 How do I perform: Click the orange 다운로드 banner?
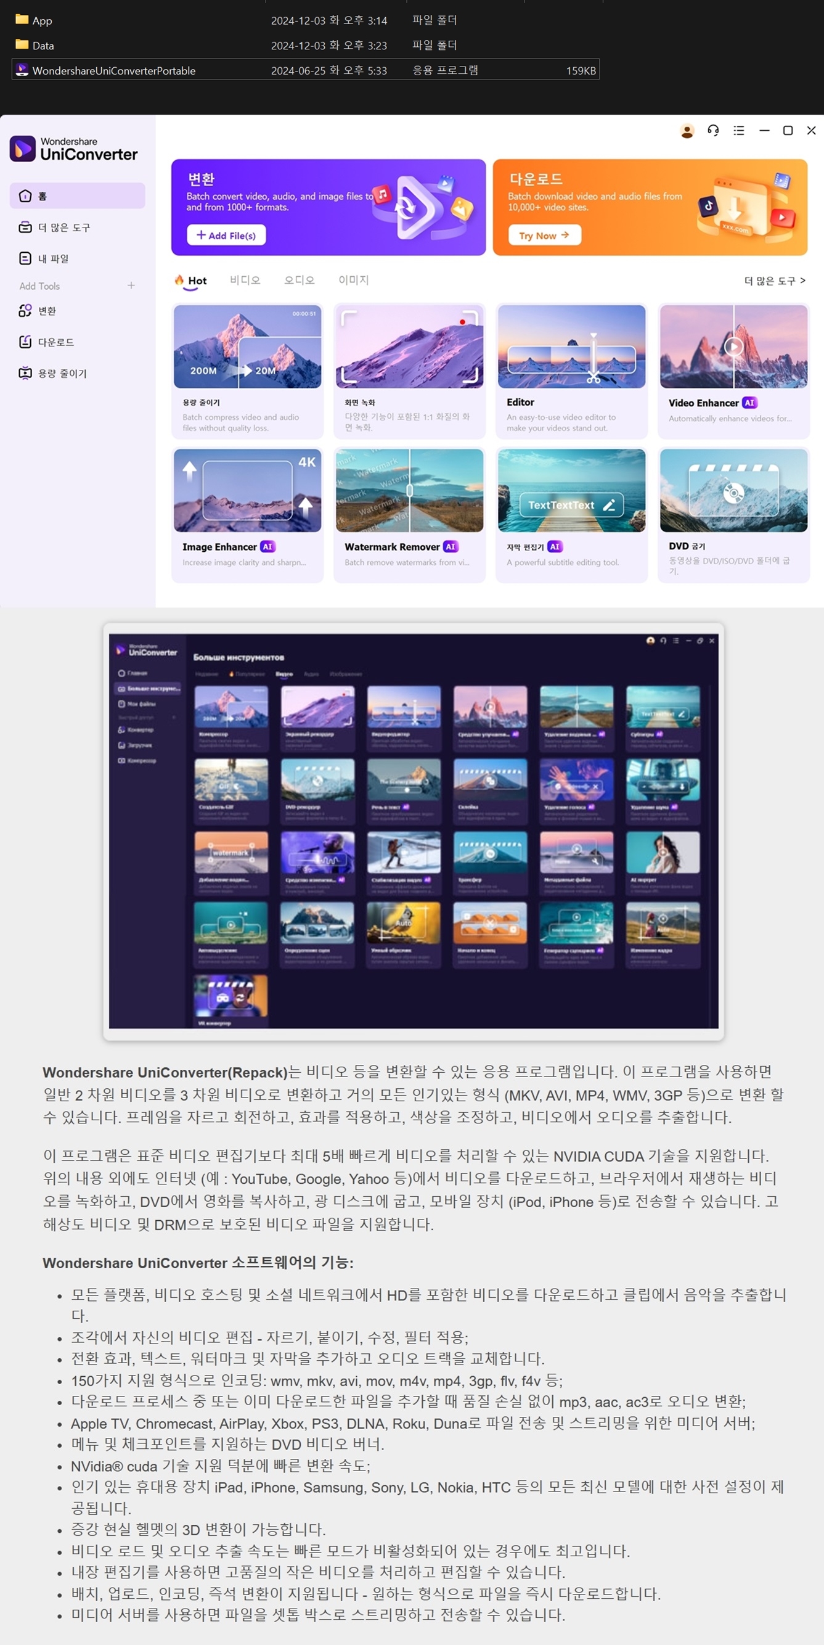(x=650, y=208)
